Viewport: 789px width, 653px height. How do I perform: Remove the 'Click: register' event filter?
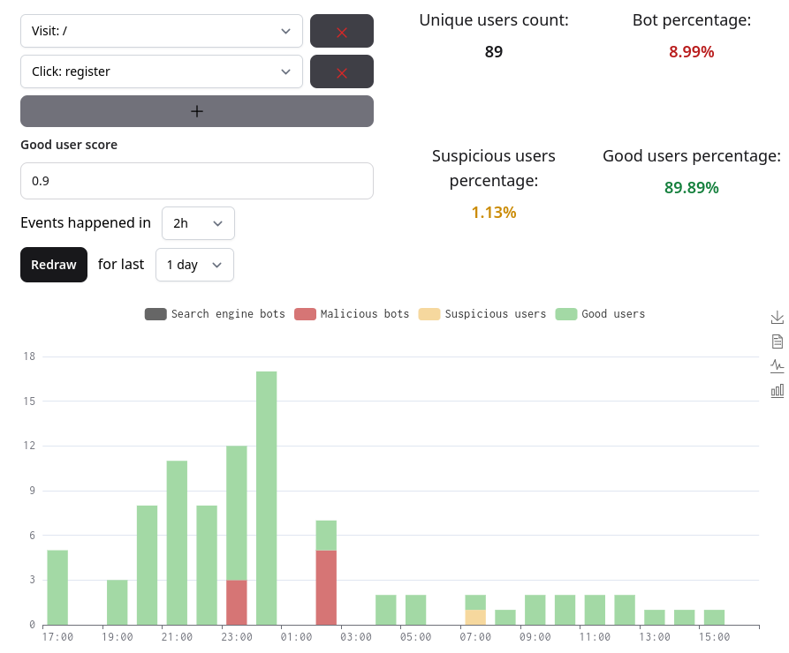(341, 71)
